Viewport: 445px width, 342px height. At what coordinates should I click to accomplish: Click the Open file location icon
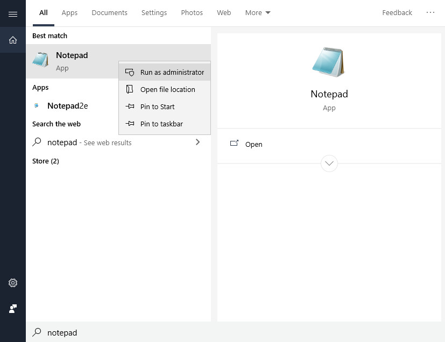pos(130,89)
